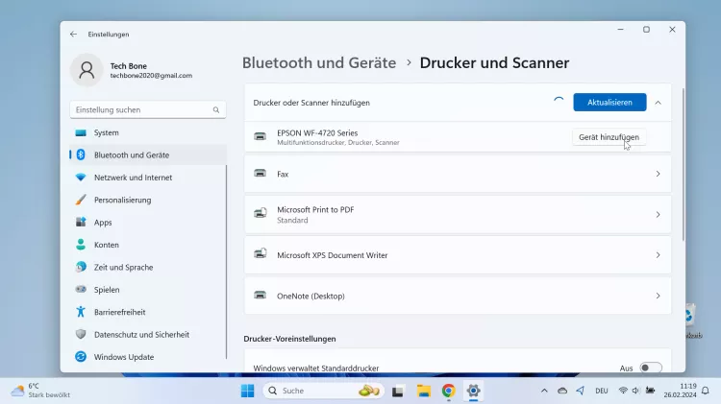Click the Settings gear in taskbar
Viewport: 721px width, 404px height.
[x=473, y=391]
